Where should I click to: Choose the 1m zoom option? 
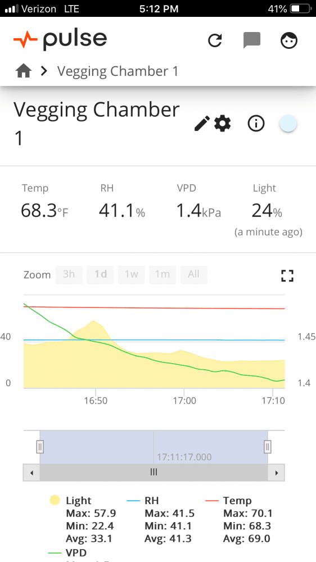click(x=162, y=275)
